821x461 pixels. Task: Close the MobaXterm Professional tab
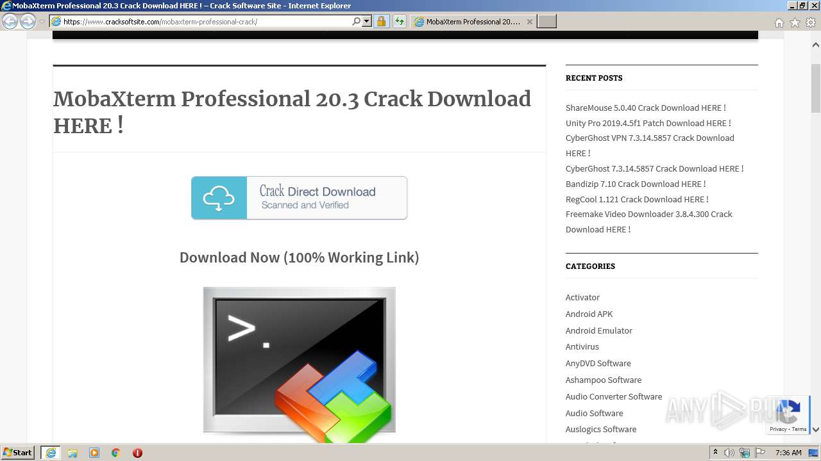(x=530, y=22)
